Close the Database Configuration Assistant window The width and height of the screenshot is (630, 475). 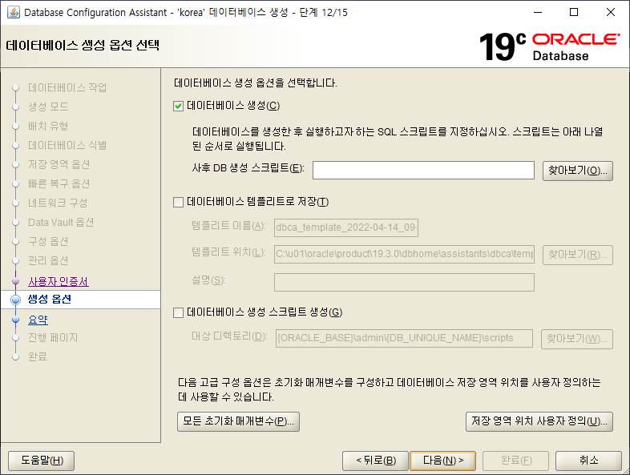(611, 13)
